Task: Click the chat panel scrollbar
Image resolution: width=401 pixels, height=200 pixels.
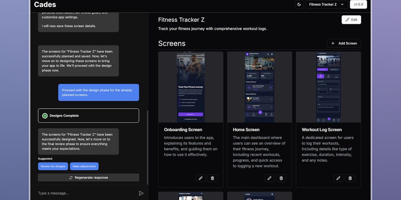Action: (x=147, y=147)
